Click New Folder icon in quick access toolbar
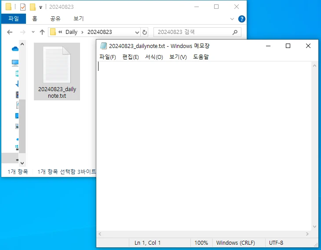Screen dimensions: 321x250 point(33,7)
